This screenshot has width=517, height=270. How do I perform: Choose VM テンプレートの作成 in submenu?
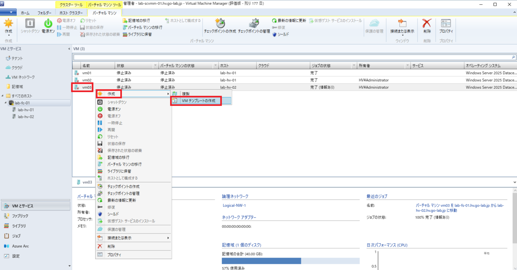click(201, 101)
